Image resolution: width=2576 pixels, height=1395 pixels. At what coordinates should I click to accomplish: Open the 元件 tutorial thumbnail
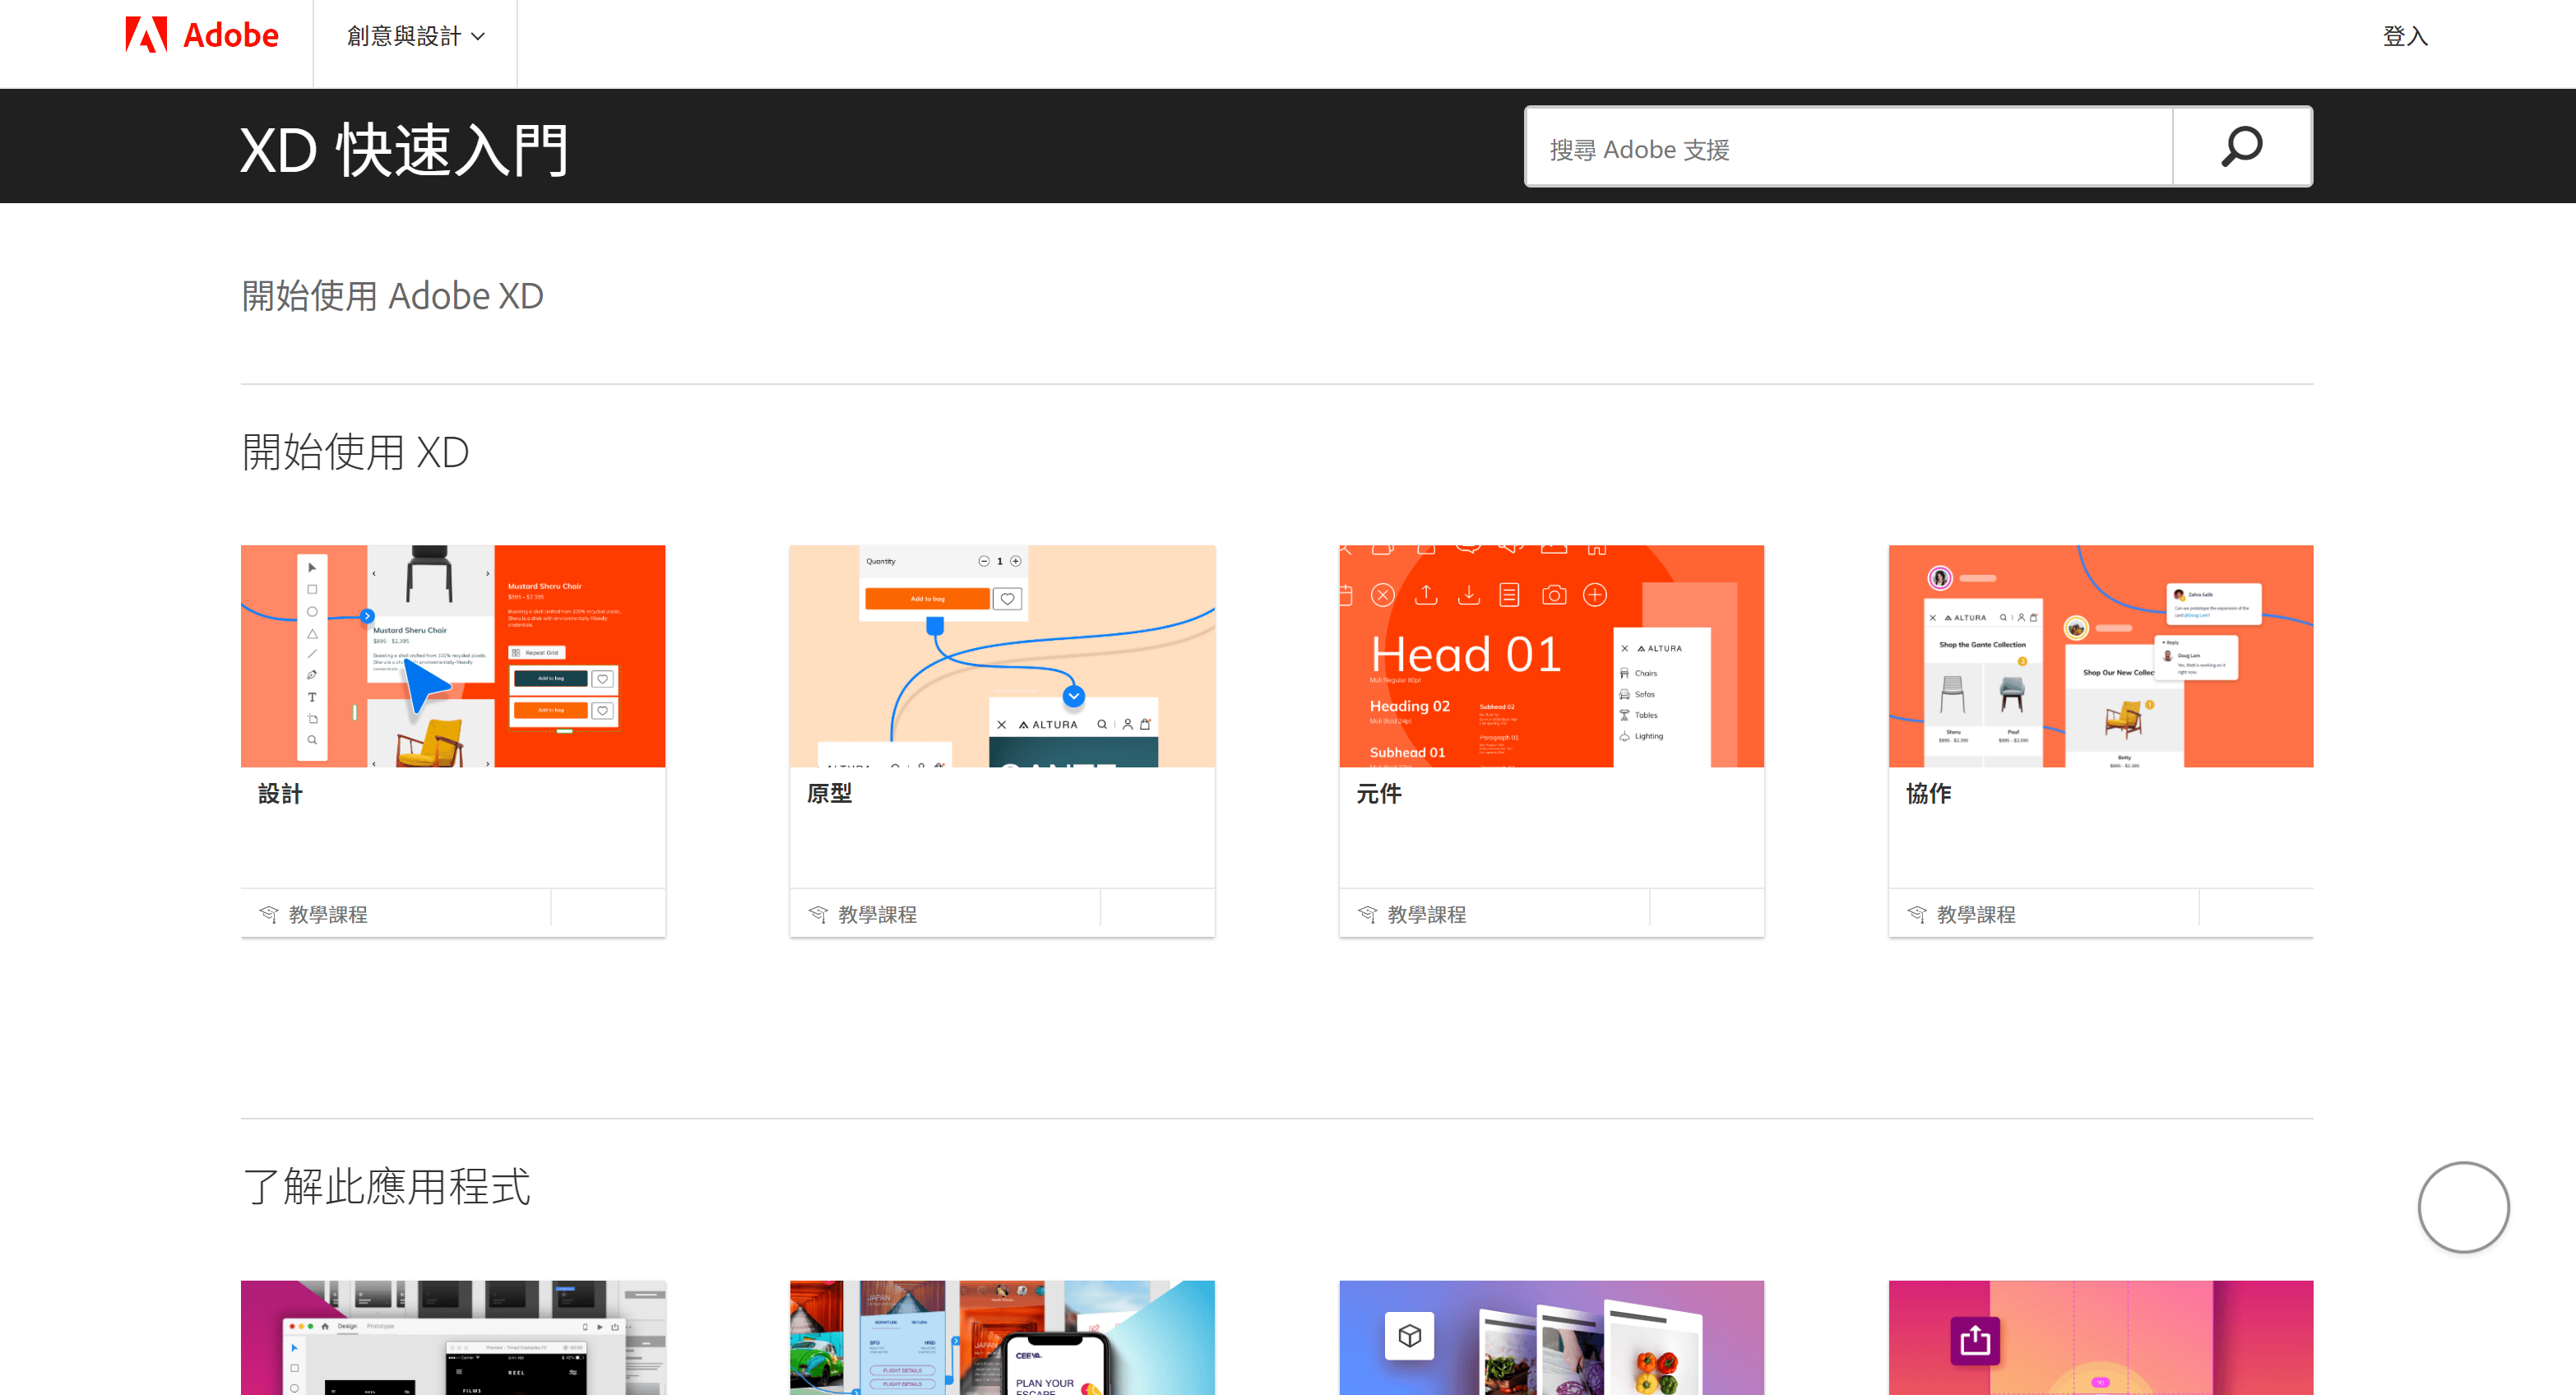1551,656
